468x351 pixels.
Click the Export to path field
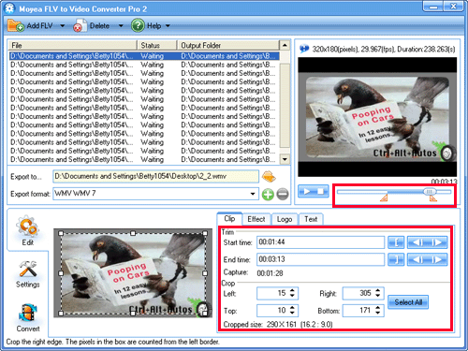pos(155,176)
